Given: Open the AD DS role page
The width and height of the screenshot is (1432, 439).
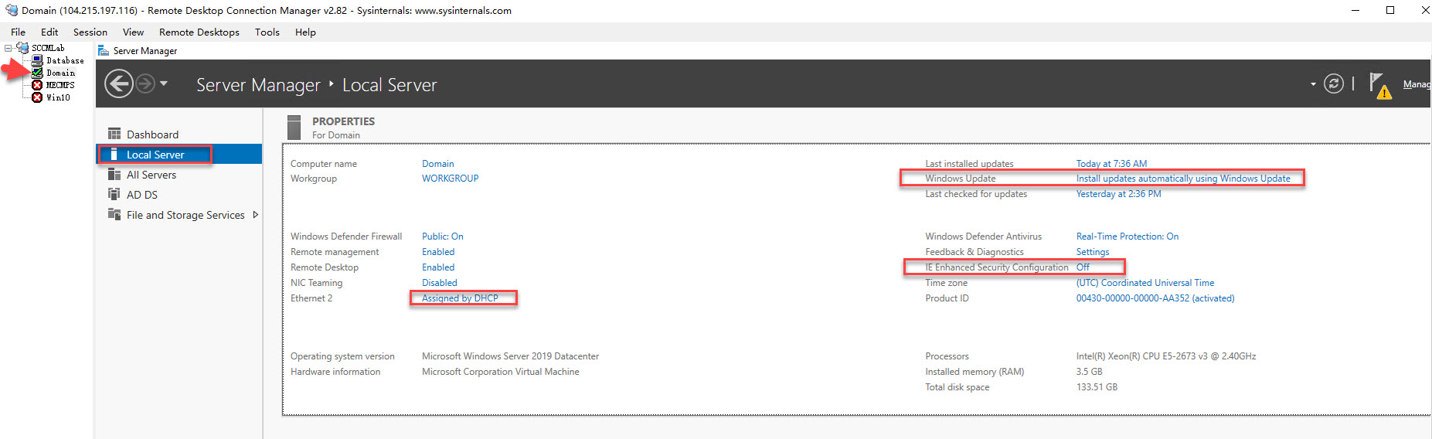Looking at the screenshot, I should click(x=142, y=195).
